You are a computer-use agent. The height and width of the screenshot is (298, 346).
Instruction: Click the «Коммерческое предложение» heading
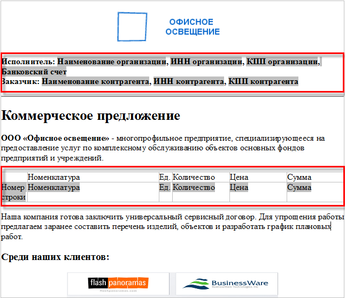click(x=91, y=116)
